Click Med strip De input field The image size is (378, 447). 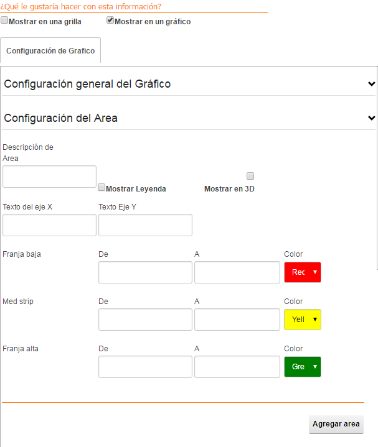(145, 320)
